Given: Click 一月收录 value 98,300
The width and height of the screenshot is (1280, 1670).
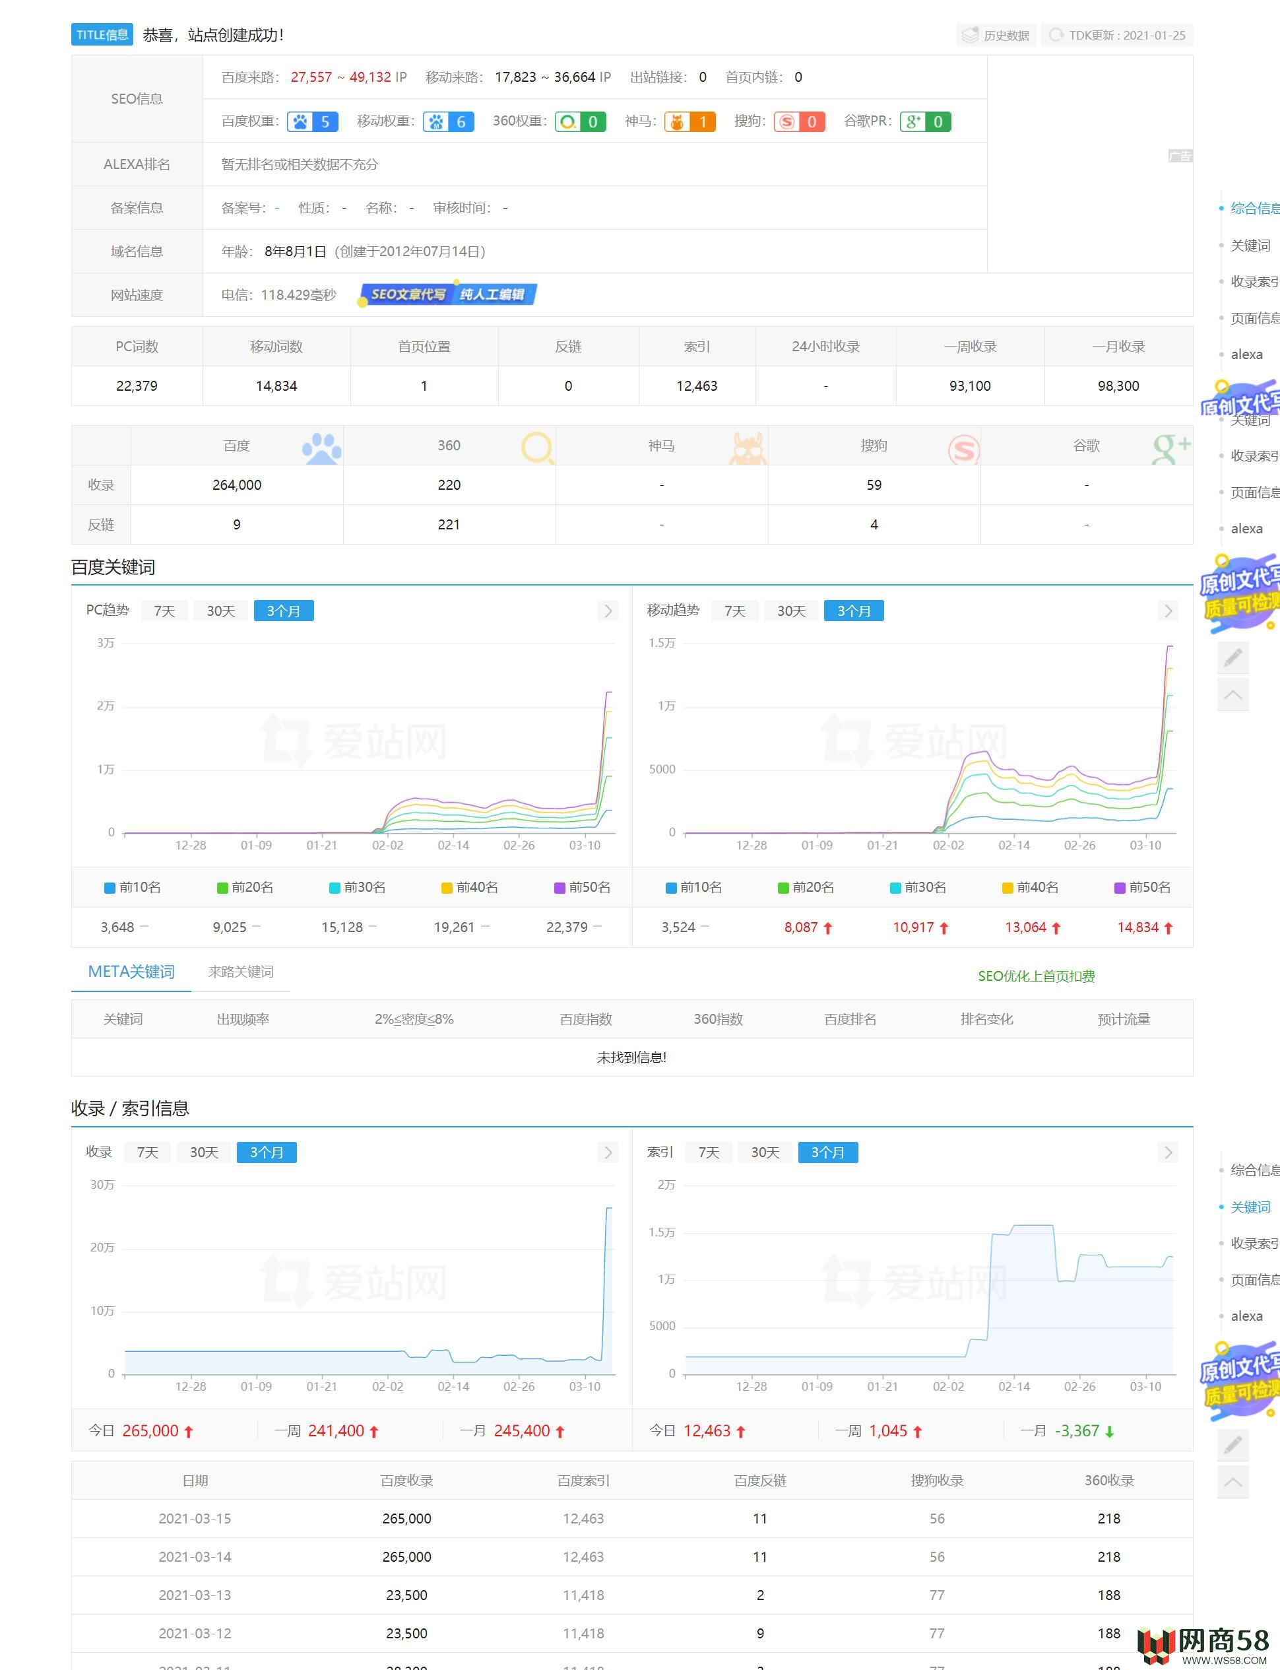Looking at the screenshot, I should (1118, 386).
